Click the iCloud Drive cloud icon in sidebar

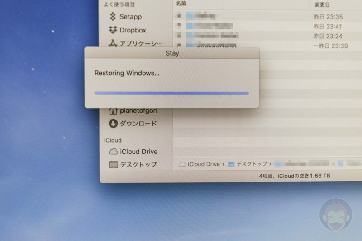click(114, 152)
